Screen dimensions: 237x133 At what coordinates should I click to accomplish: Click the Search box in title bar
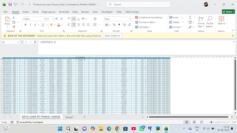coord(138,5)
